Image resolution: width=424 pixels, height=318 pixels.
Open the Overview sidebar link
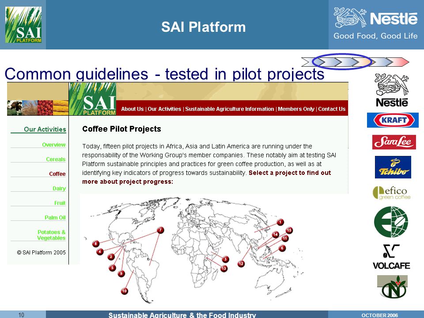[x=54, y=145]
